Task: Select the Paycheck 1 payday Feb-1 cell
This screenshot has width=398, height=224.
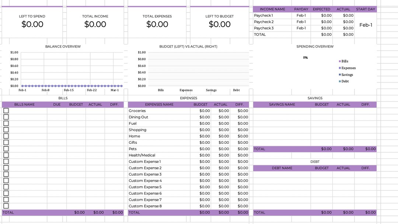Action: click(301, 15)
